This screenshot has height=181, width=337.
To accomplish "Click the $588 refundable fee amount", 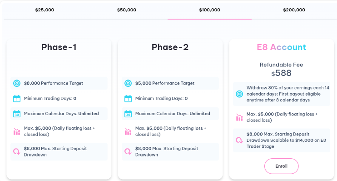I will tap(281, 73).
